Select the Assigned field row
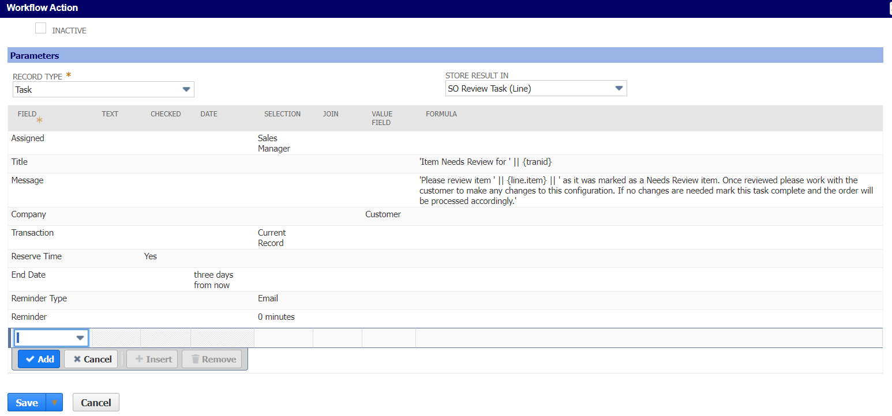892x416 pixels. 445,143
